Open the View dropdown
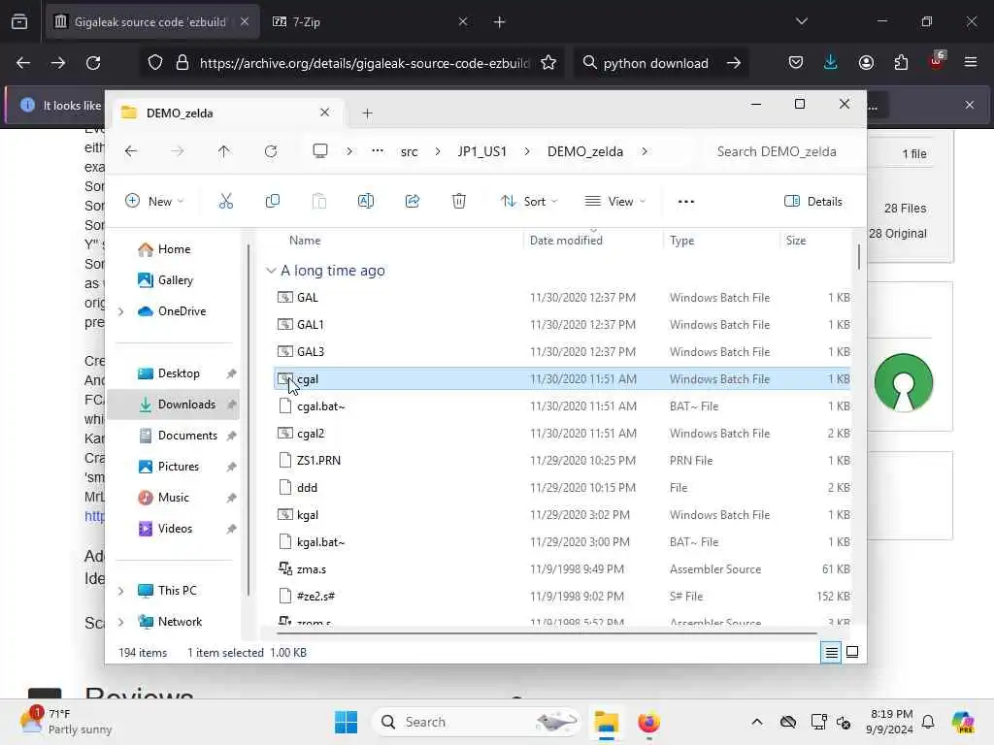This screenshot has height=745, width=994. [614, 202]
